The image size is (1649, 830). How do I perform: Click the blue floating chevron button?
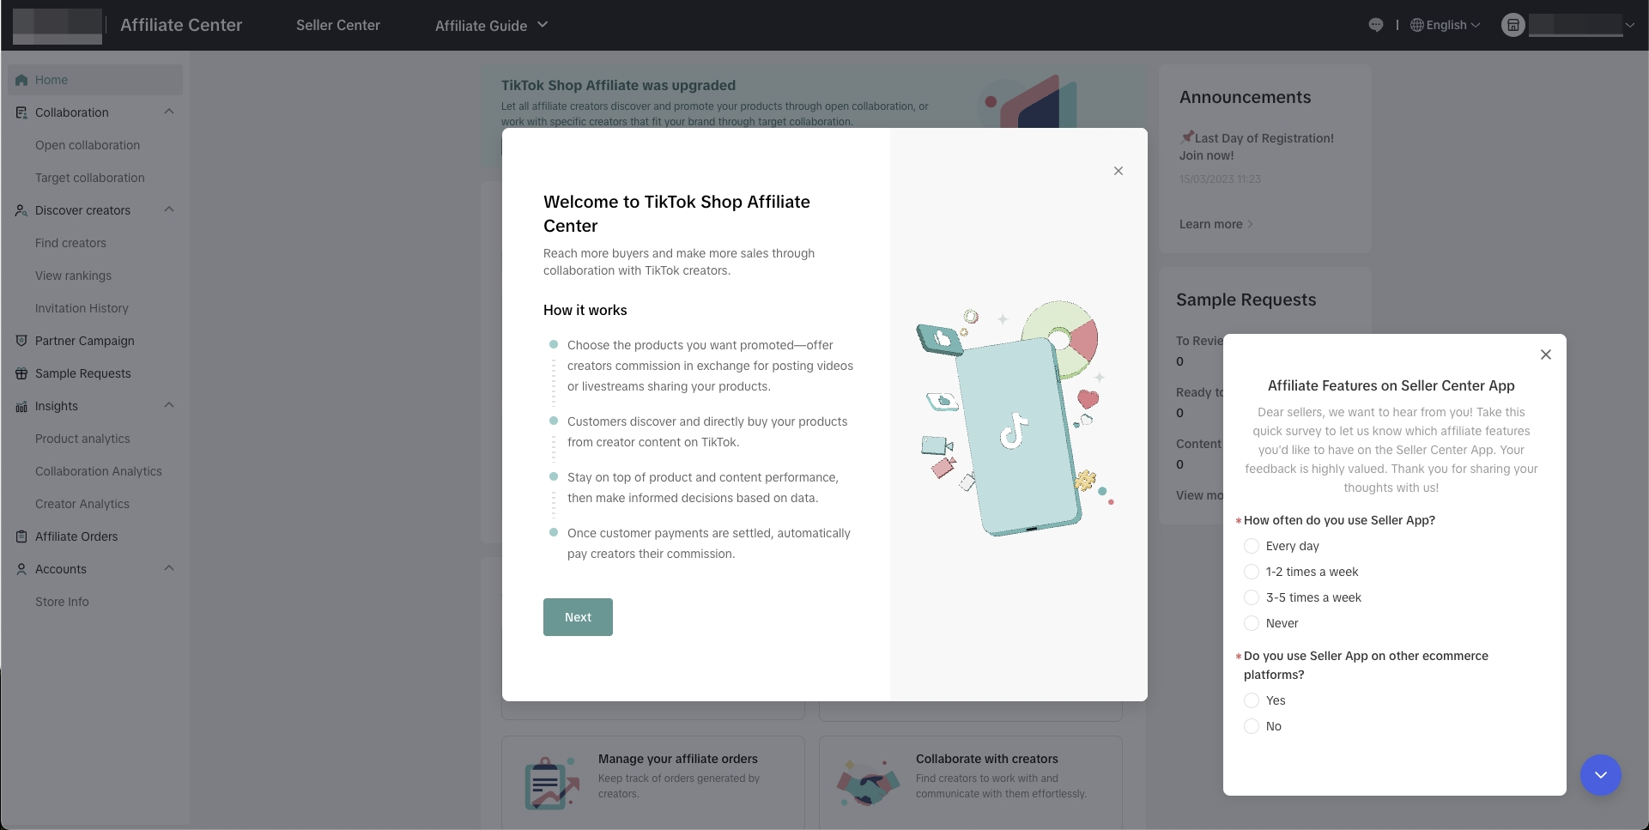(x=1600, y=775)
